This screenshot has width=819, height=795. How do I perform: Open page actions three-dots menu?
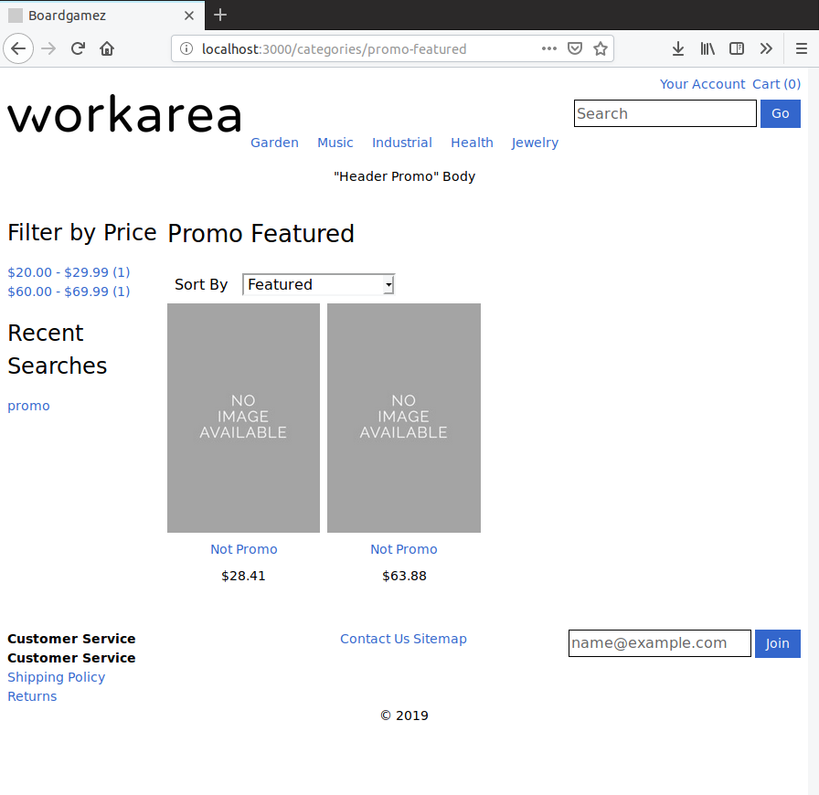[549, 48]
